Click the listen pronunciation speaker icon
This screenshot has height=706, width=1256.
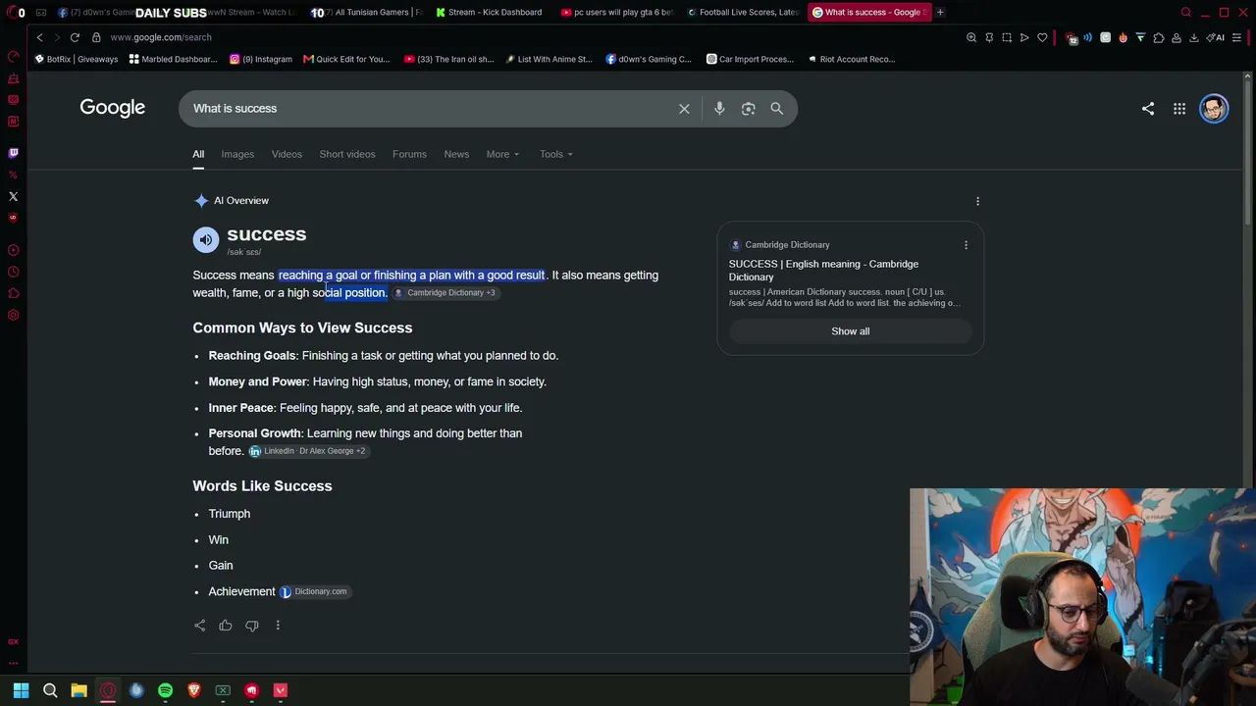coord(206,240)
